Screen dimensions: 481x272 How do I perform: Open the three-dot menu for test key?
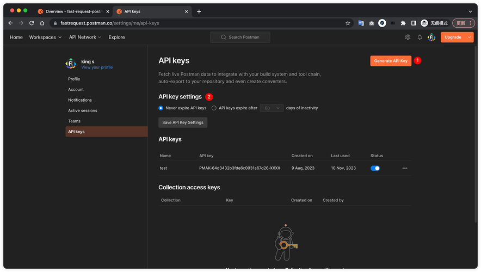[x=405, y=168]
